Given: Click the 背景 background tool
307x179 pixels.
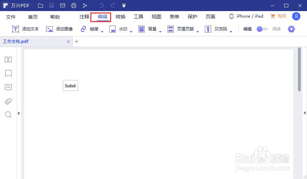Looking at the screenshot, I should [147, 29].
